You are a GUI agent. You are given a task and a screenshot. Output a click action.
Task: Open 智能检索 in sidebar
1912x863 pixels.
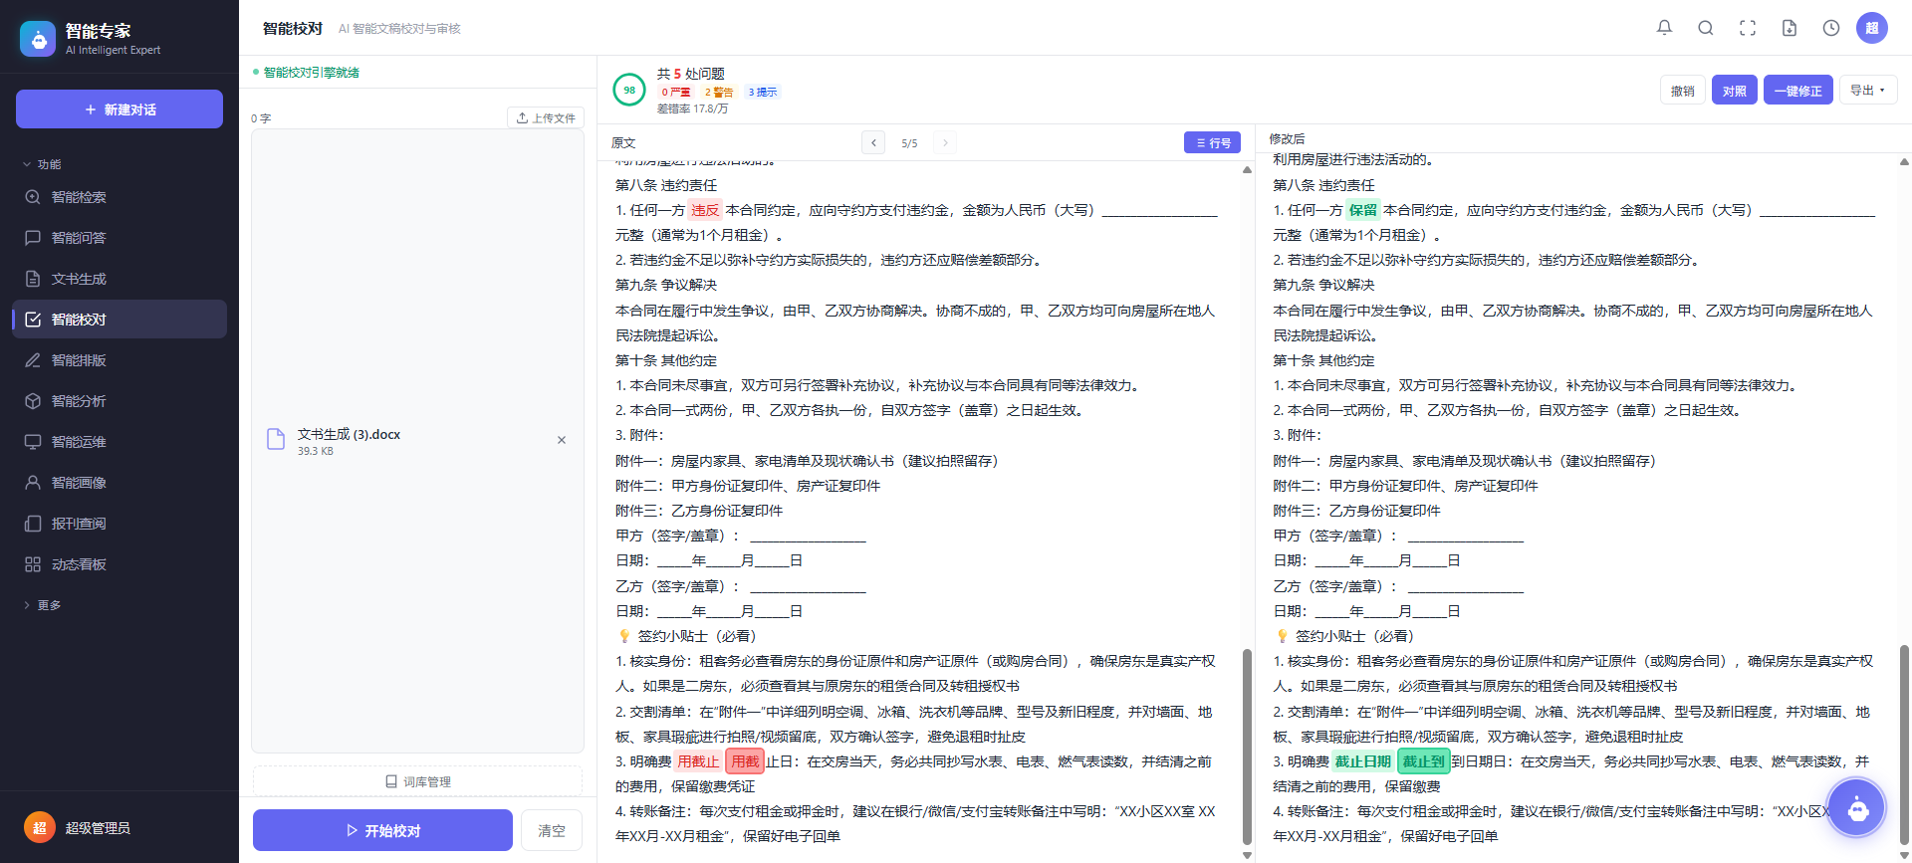tap(119, 197)
